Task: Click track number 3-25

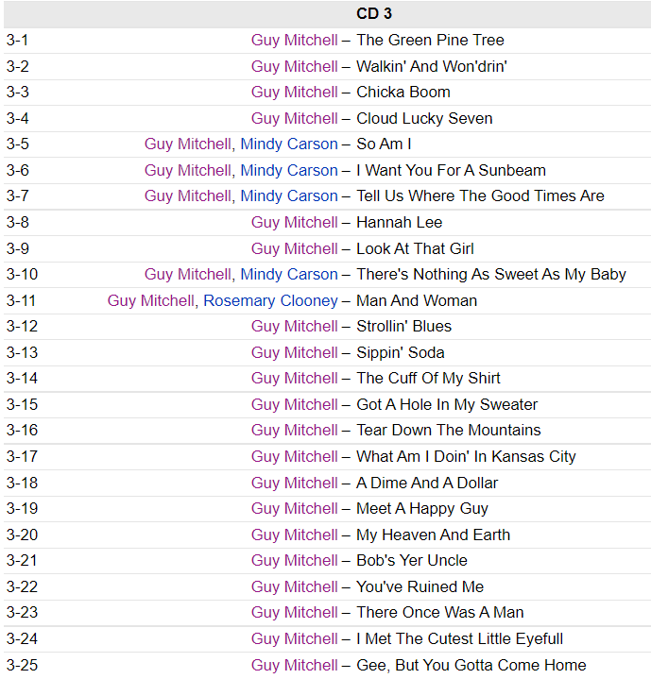Action: pos(22,666)
